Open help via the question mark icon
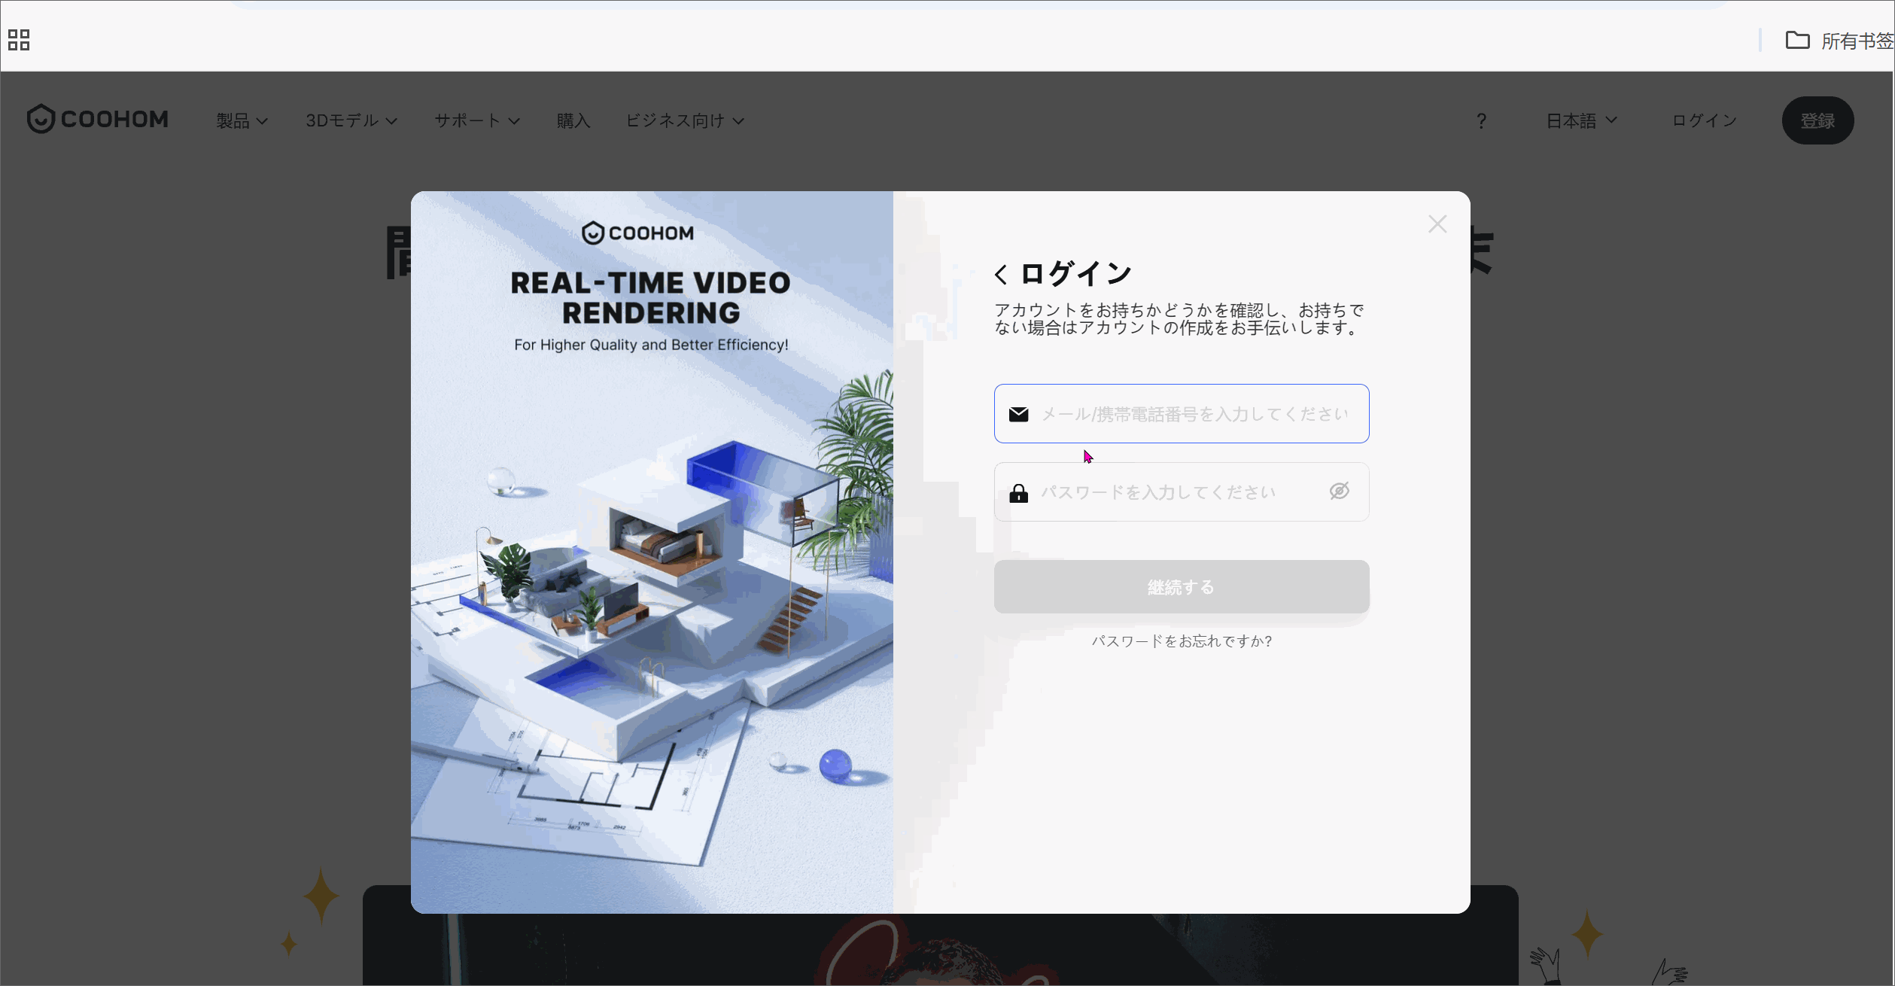 click(x=1481, y=120)
